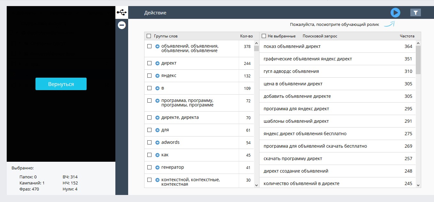Click the white minus circle icon
The height and width of the screenshot is (202, 434).
pos(121,25)
